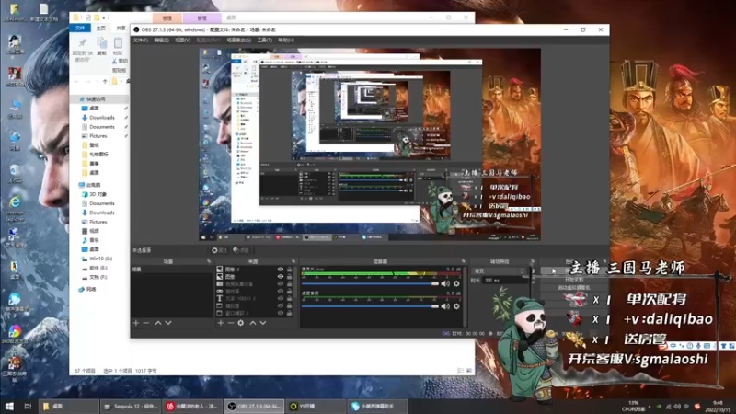Toggle visibility of the video capture device source
Image resolution: width=736 pixels, height=414 pixels.
pos(281,284)
